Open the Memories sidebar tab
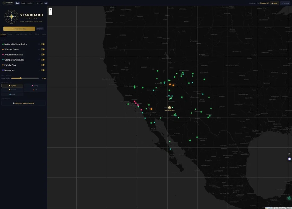Image resolution: width=292 pixels, height=209 pixels. coord(23,34)
